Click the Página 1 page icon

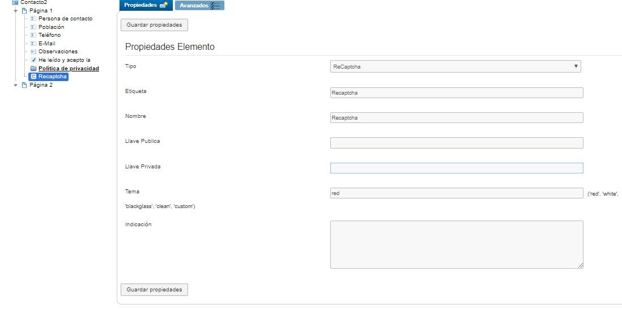(x=24, y=11)
